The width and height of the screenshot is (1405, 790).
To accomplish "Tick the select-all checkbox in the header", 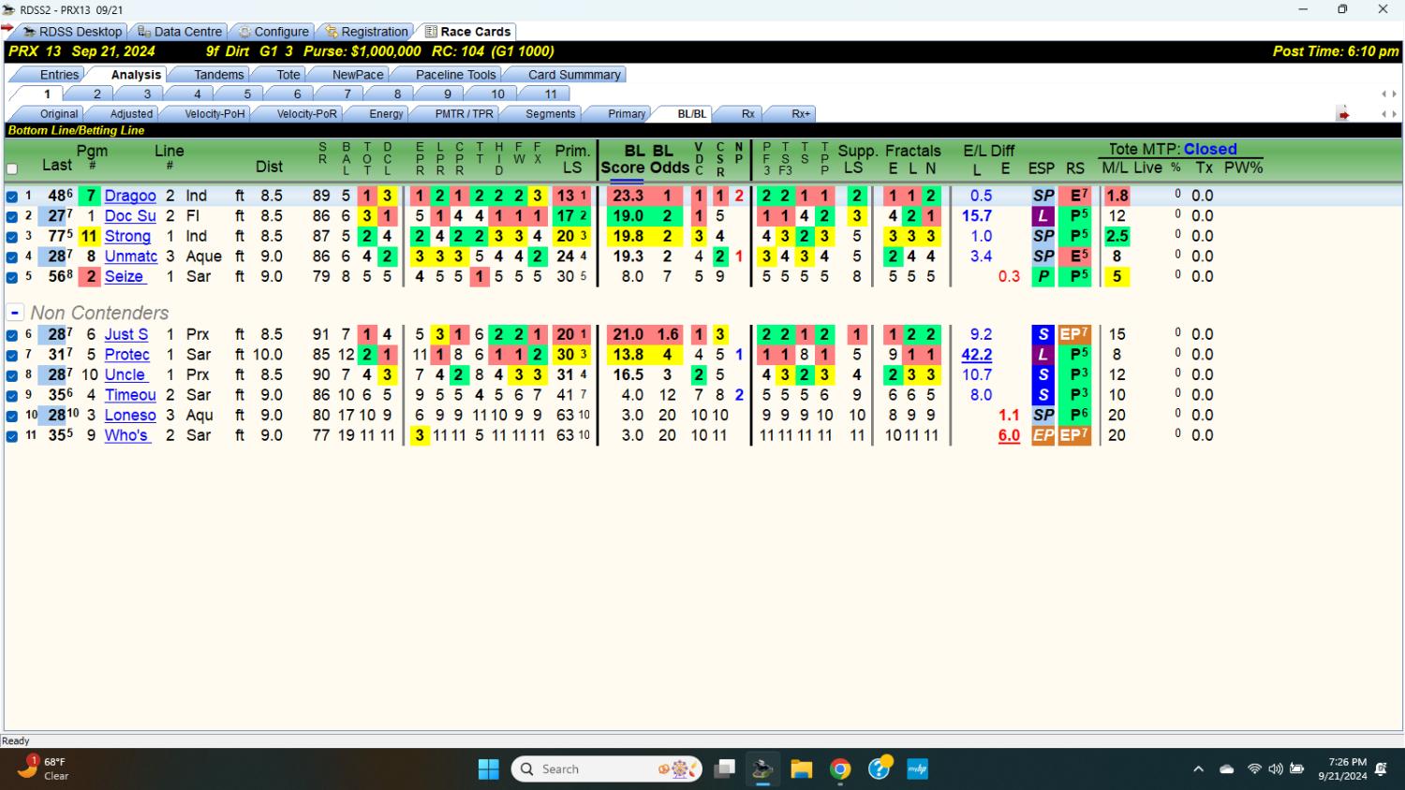I will click(x=12, y=169).
